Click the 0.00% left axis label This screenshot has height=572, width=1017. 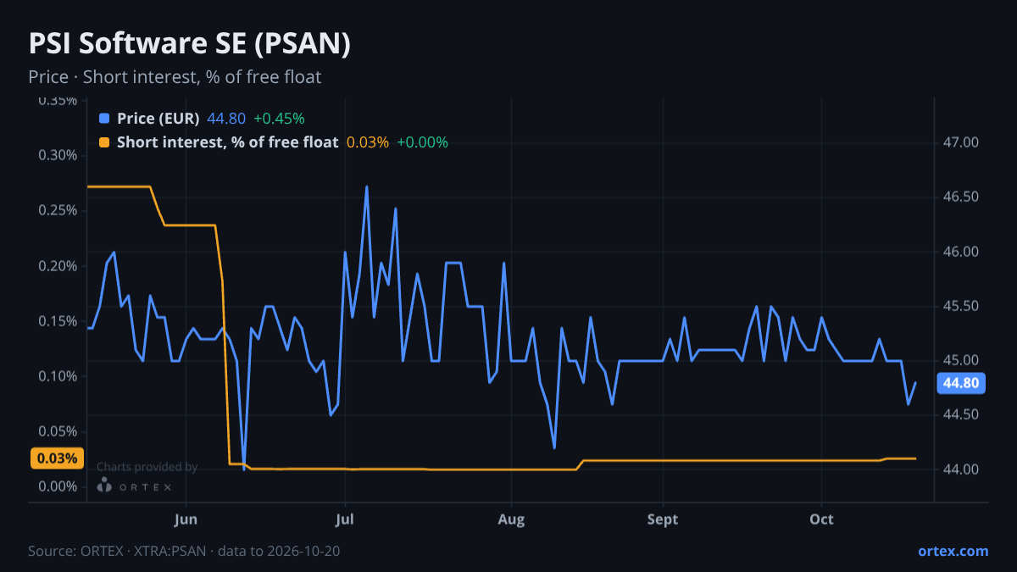57,486
